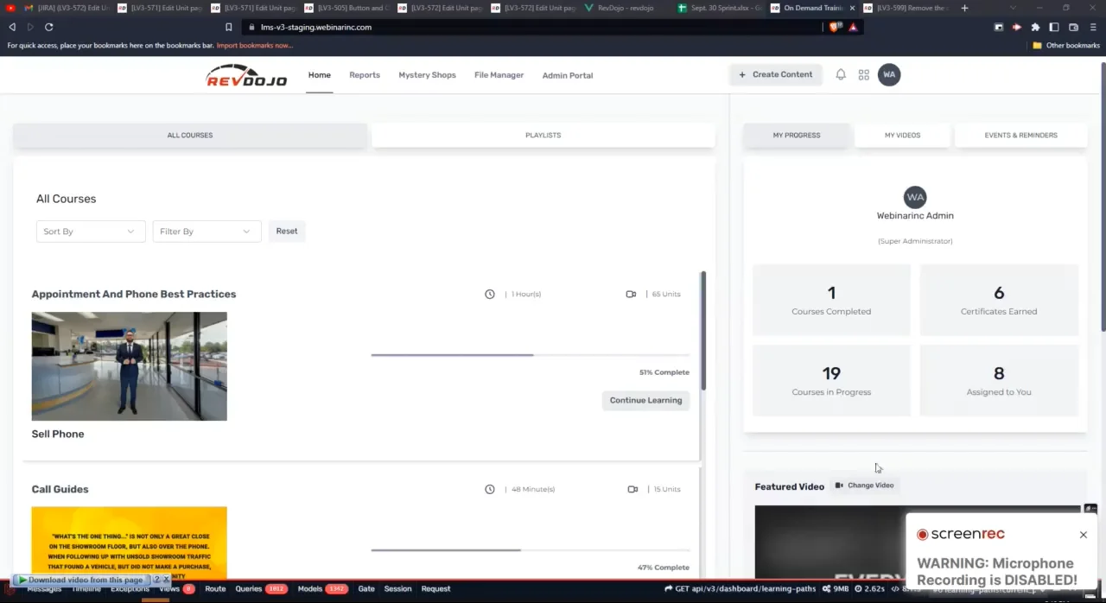
Task: Open the Models debug panel
Action: coord(321,589)
